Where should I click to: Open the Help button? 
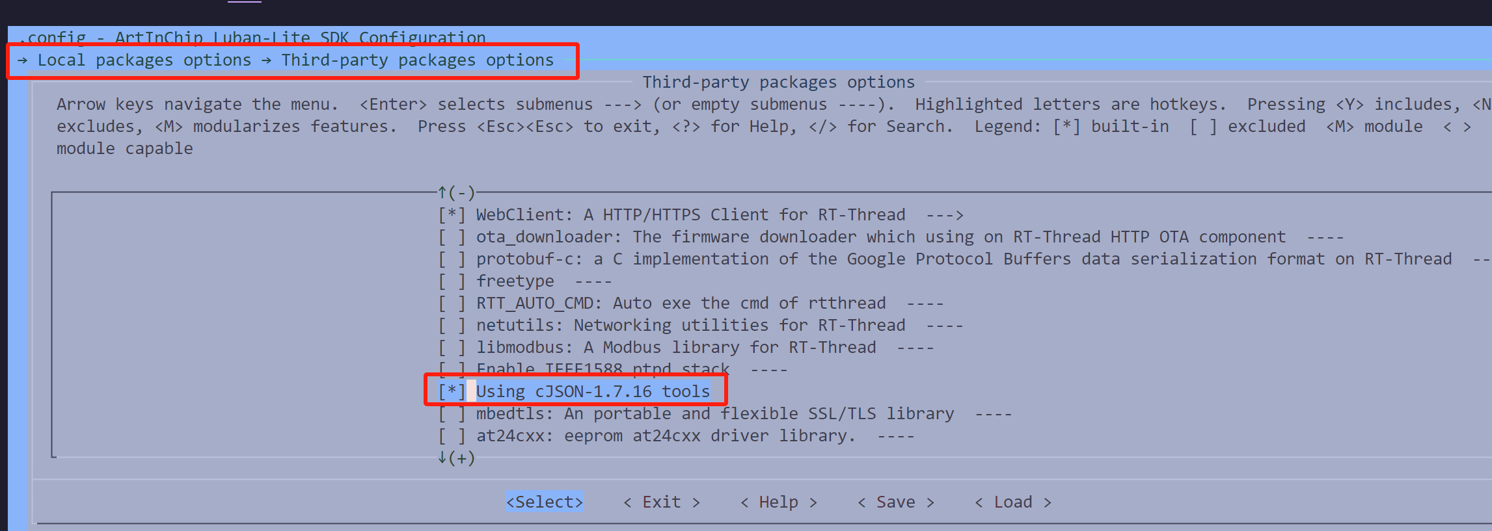coord(779,502)
